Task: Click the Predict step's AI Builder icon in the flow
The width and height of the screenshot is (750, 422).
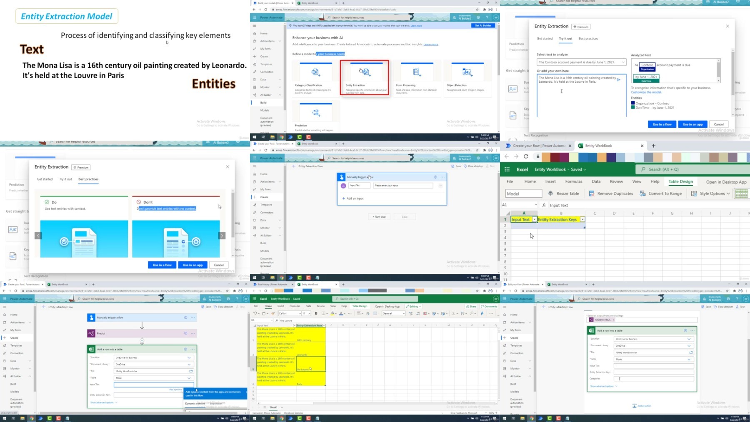Action: pos(91,333)
